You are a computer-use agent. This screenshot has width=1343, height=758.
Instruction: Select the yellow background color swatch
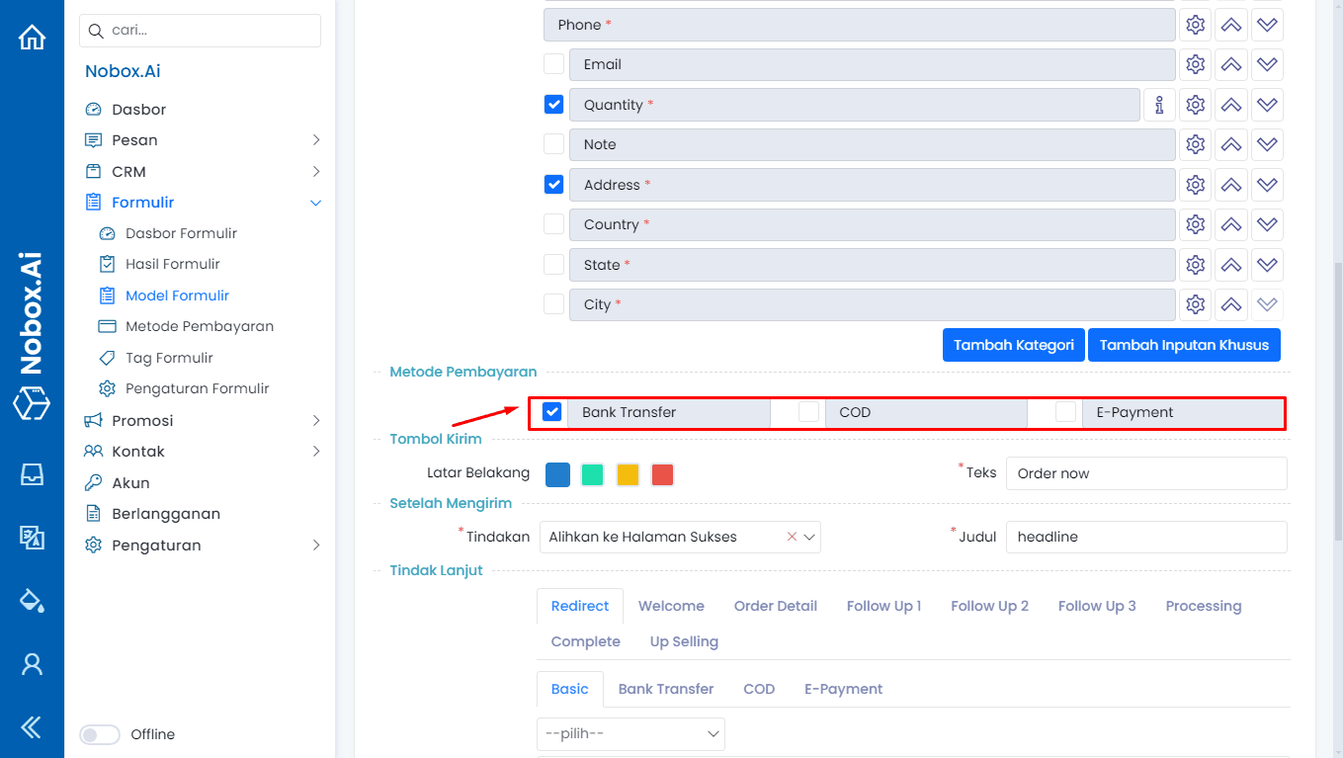628,474
